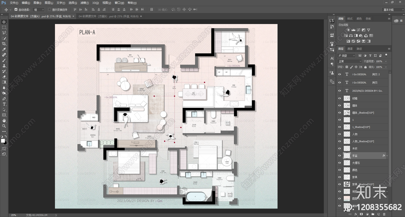Image resolution: width=405 pixels, height=217 pixels.
Task: Expand the 不透明度 opacity slider arrow
Action: pos(386,61)
